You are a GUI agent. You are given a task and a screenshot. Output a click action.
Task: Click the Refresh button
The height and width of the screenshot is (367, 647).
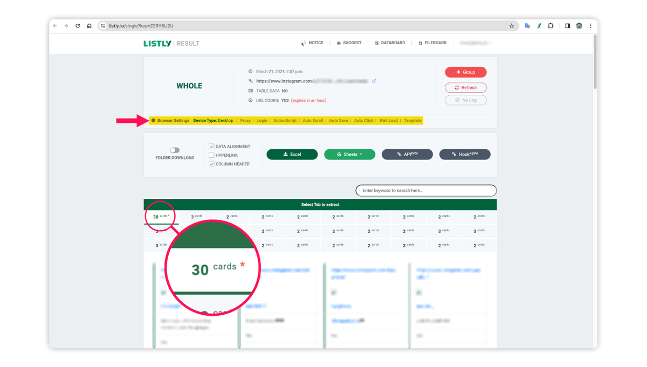[x=466, y=87]
